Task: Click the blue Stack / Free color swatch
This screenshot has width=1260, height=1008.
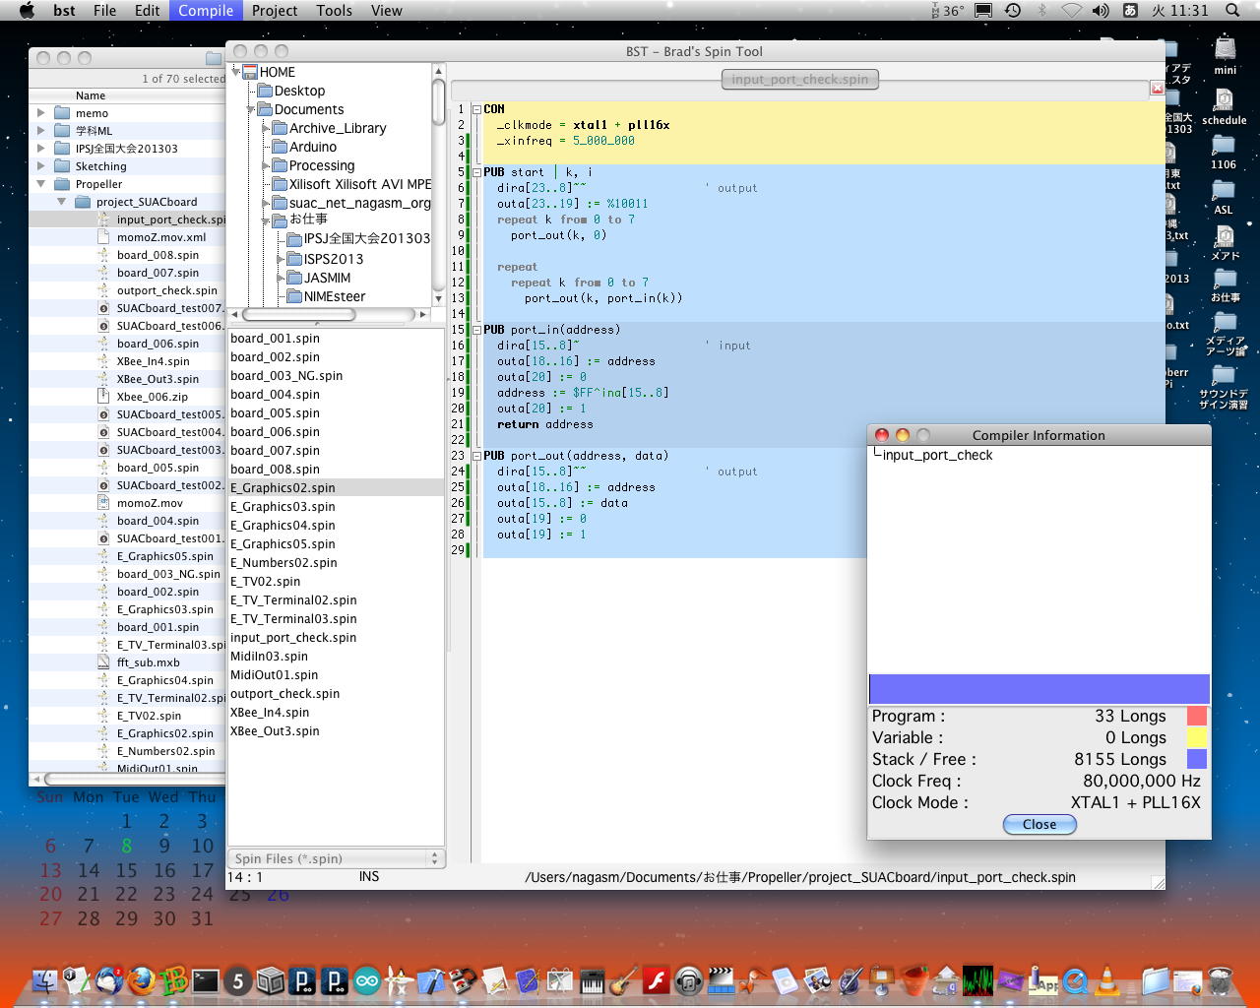Action: pos(1196,759)
